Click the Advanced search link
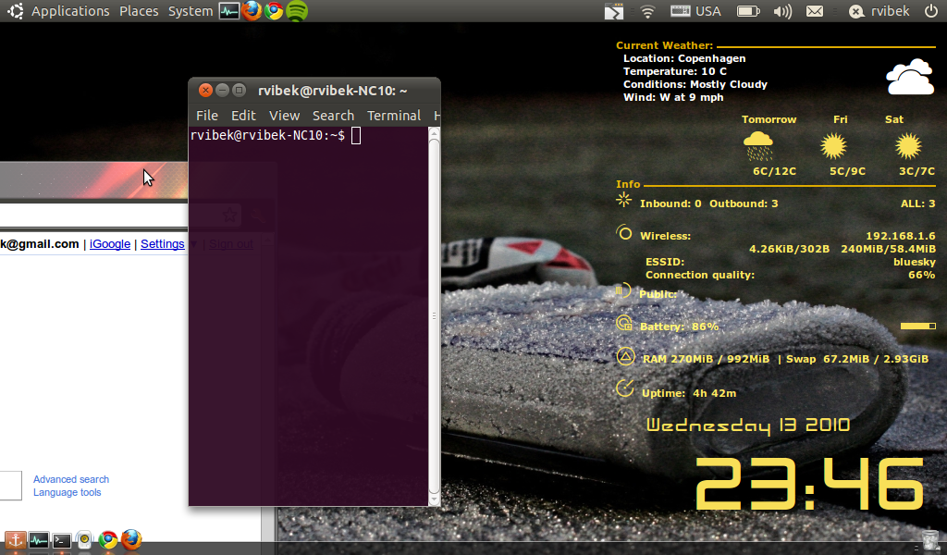 pyautogui.click(x=71, y=479)
